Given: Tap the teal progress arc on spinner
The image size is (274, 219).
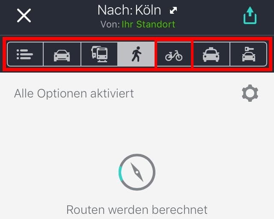Looking at the screenshot, I should point(120,172).
